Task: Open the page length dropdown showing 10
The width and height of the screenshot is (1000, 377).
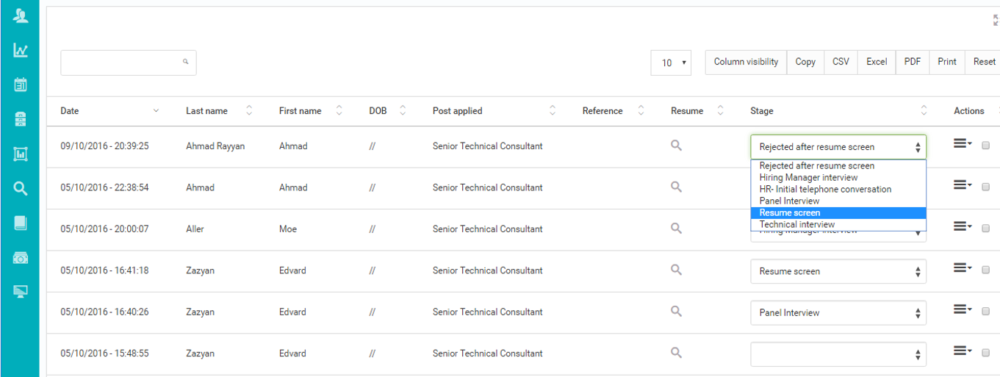Action: coord(671,62)
